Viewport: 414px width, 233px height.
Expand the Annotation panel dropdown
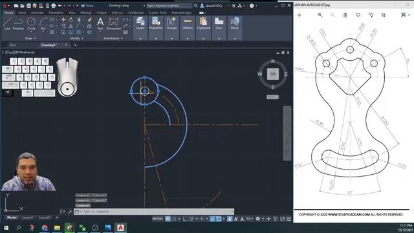click(113, 38)
